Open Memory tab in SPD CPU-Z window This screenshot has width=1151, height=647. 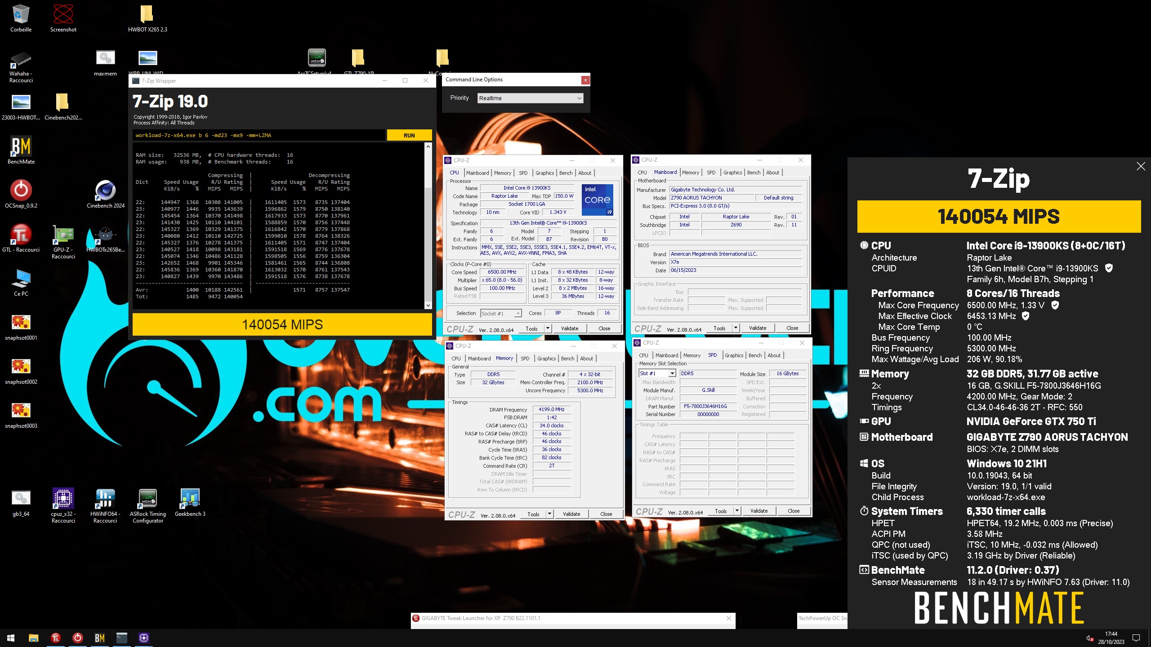click(691, 355)
